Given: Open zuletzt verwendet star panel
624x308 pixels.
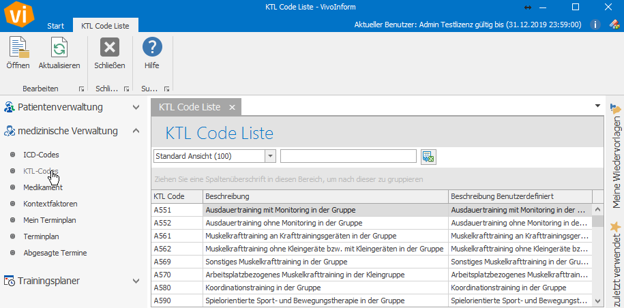Looking at the screenshot, I should [615, 265].
